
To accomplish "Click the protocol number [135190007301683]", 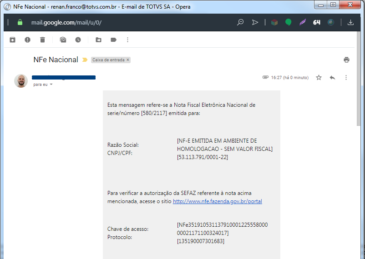I will 201,241.
